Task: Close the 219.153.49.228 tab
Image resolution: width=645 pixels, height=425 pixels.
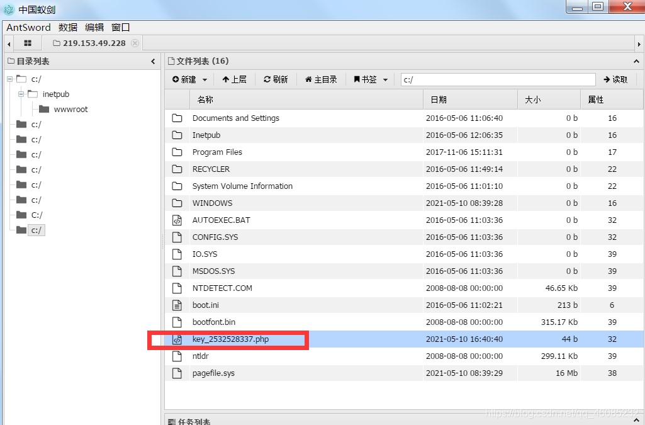Action: [135, 43]
